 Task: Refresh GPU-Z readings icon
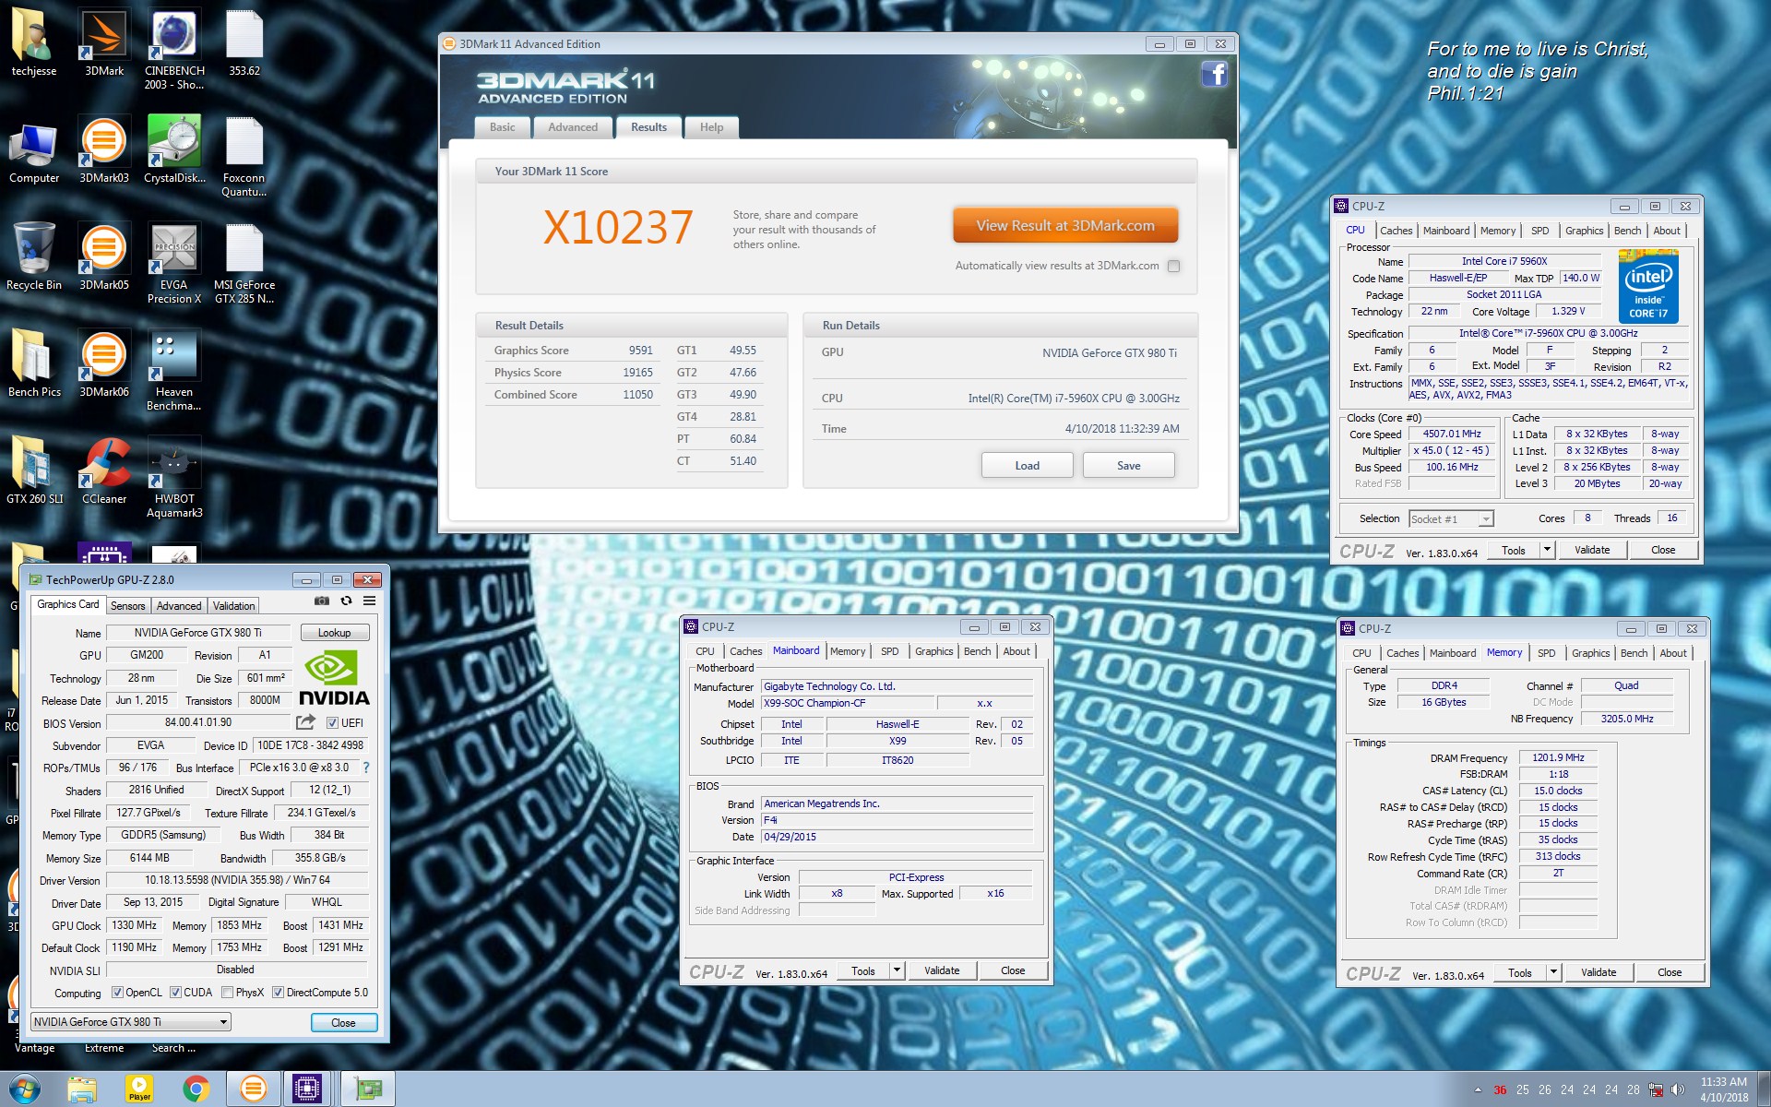pyautogui.click(x=346, y=601)
